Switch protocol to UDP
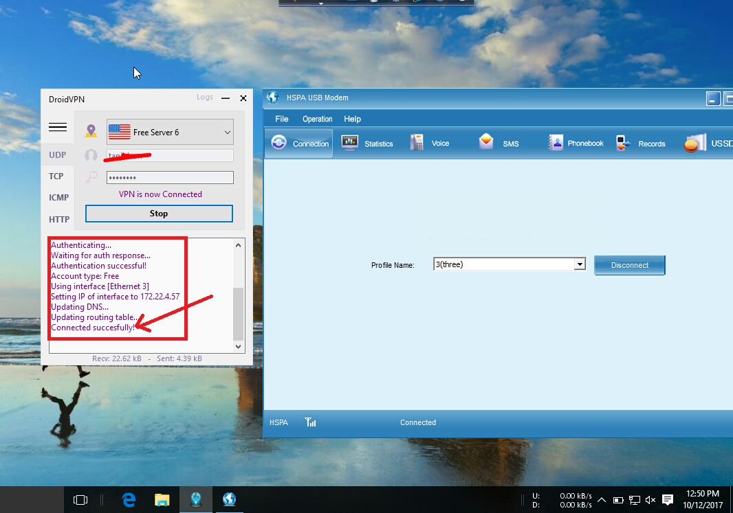Image resolution: width=733 pixels, height=513 pixels. (x=58, y=155)
